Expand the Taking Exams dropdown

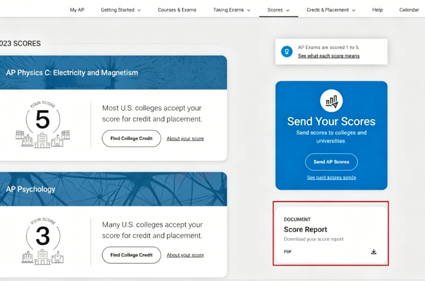232,10
